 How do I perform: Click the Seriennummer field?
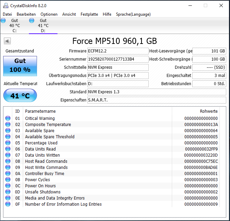click(x=118, y=59)
